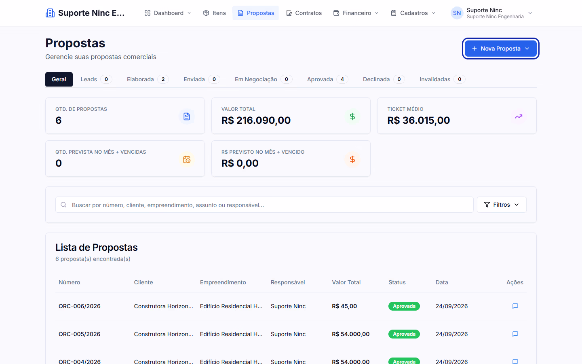Expand the Cadastros menu
This screenshot has width=582, height=364.
coord(413,13)
